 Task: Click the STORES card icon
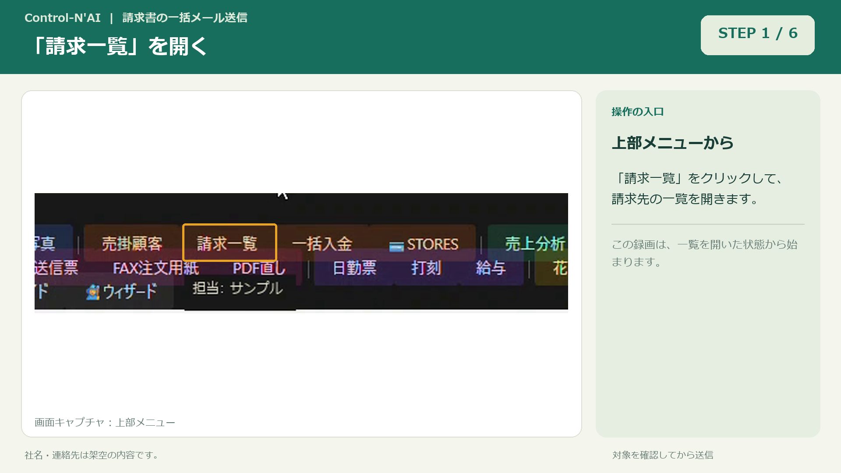click(x=396, y=247)
